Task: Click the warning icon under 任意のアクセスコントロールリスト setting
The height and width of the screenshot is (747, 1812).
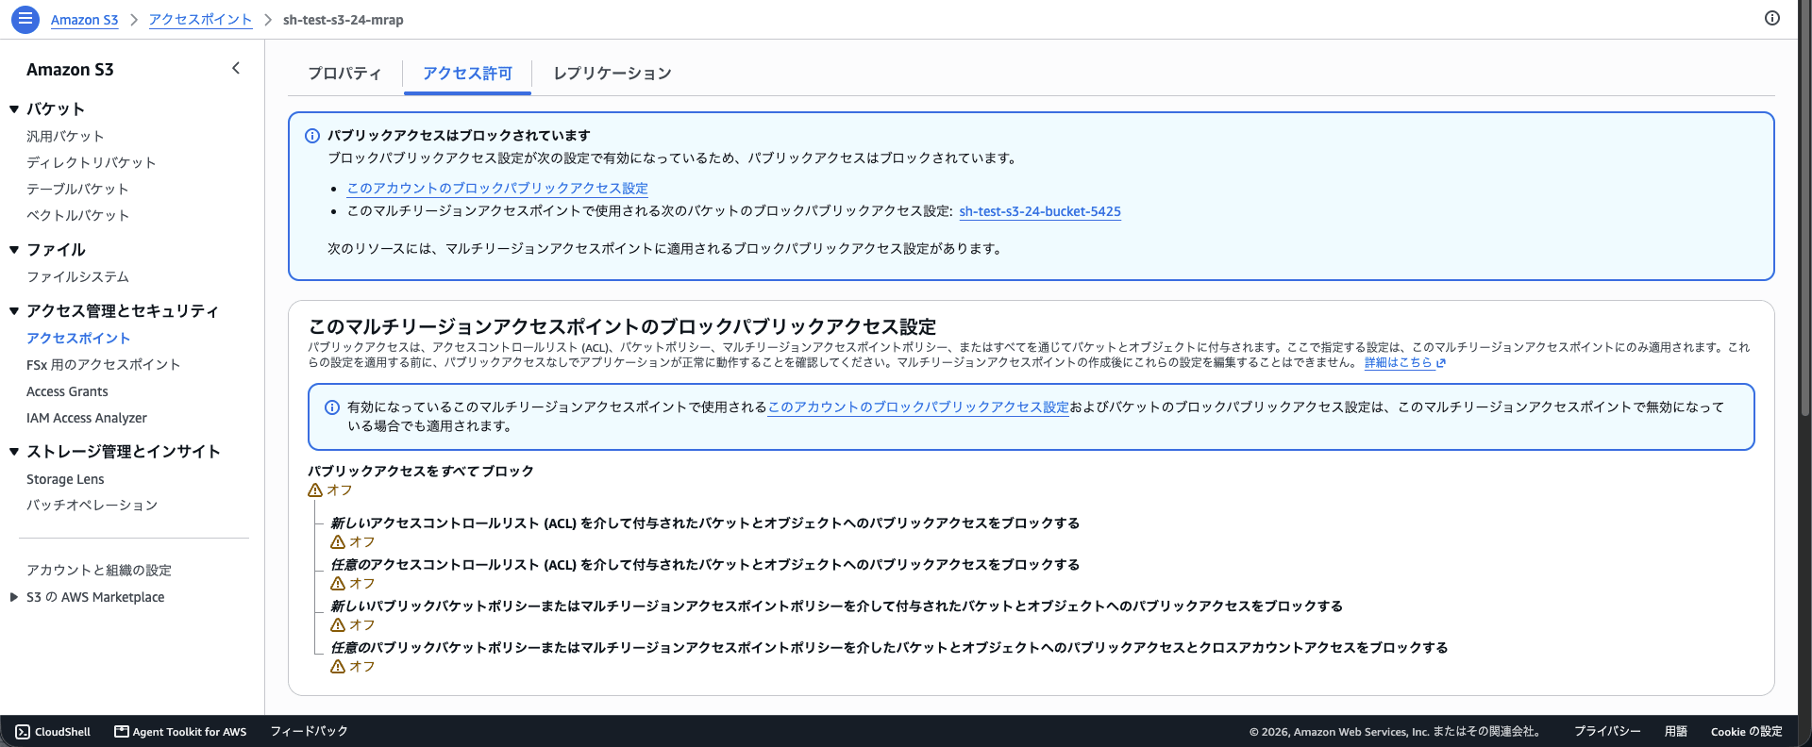Action: 338,584
